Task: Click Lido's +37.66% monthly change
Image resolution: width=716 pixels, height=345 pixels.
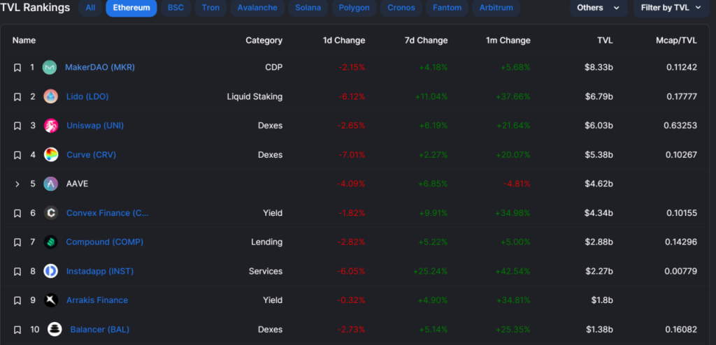Action: click(x=513, y=97)
